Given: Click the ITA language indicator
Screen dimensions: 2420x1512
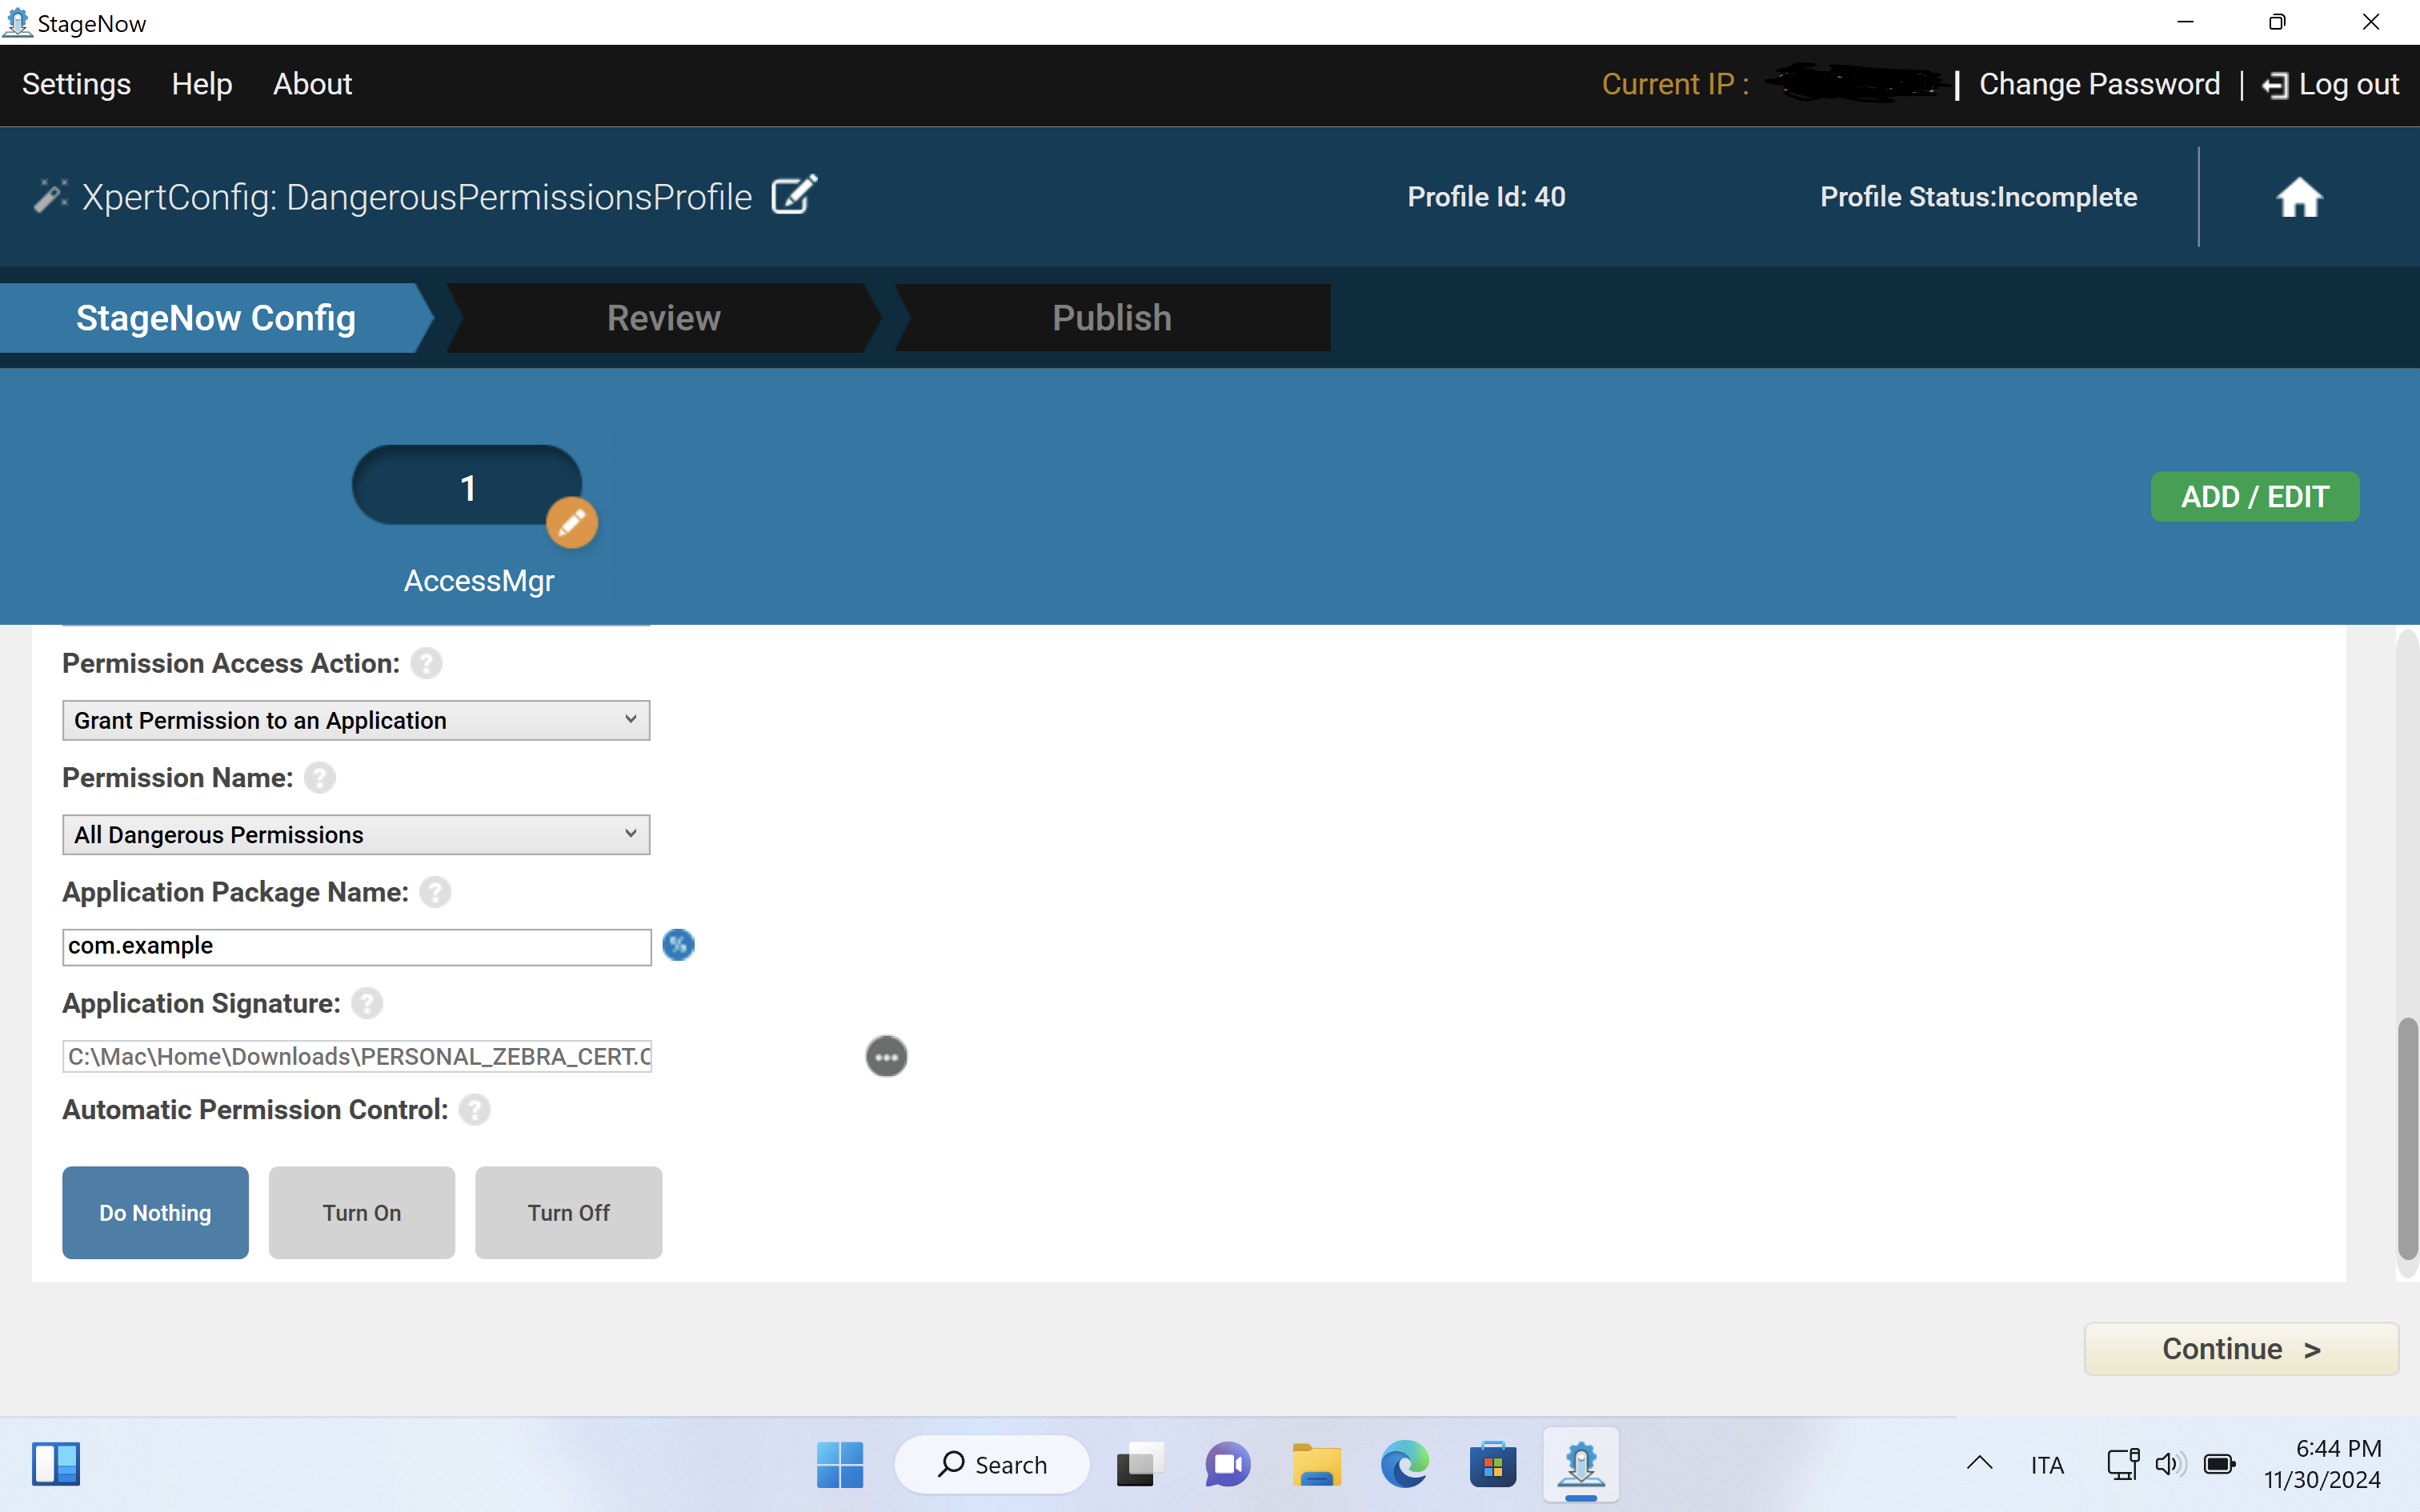Looking at the screenshot, I should pyautogui.click(x=2047, y=1465).
